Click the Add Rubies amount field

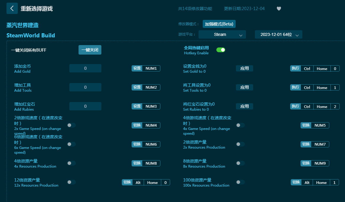[x=85, y=106]
